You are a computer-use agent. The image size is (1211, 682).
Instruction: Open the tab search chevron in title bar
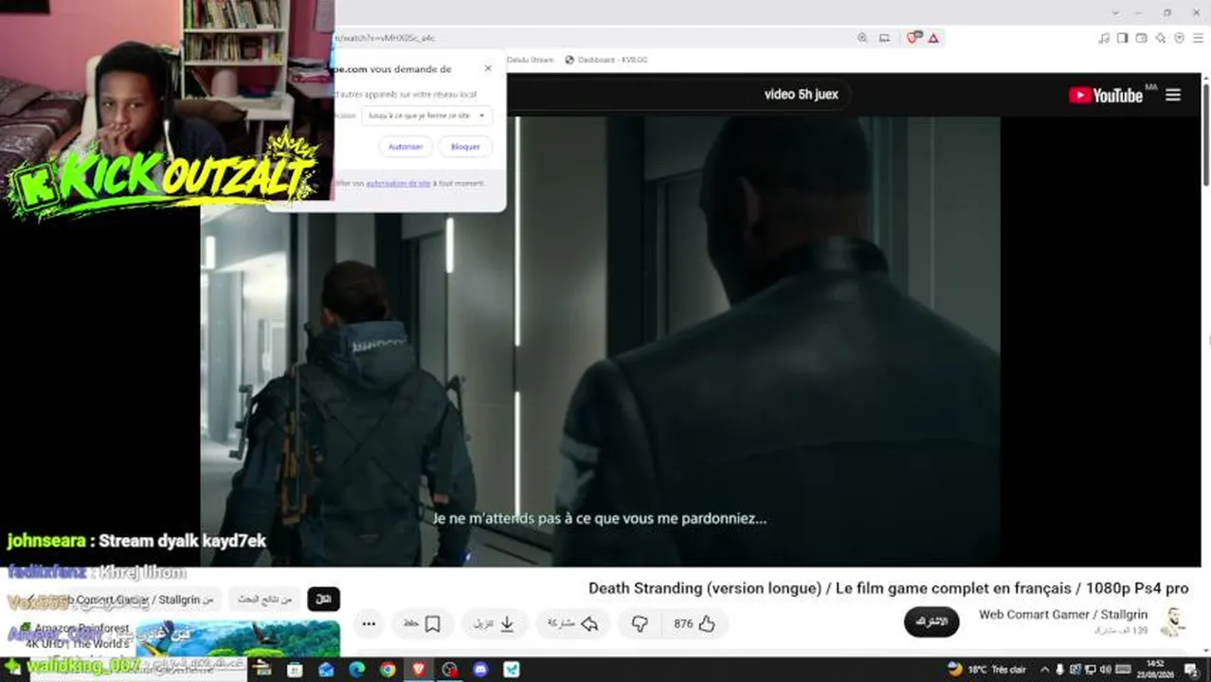point(1116,12)
